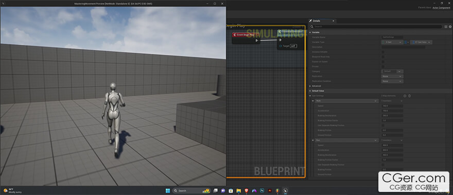The width and height of the screenshot is (453, 195).
Task: Click the Event Begin Play node
Action: click(x=246, y=38)
